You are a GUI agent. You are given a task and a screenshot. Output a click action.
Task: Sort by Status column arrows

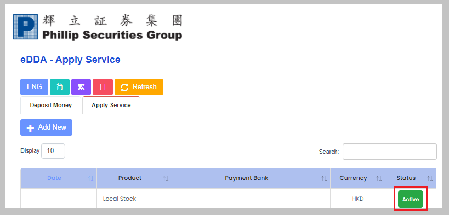[430, 178]
